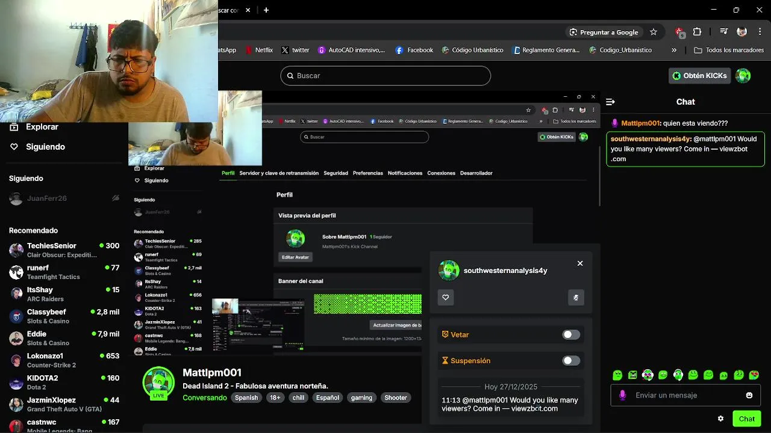Open the emoji picker in message box
The image size is (771, 433).
click(749, 395)
